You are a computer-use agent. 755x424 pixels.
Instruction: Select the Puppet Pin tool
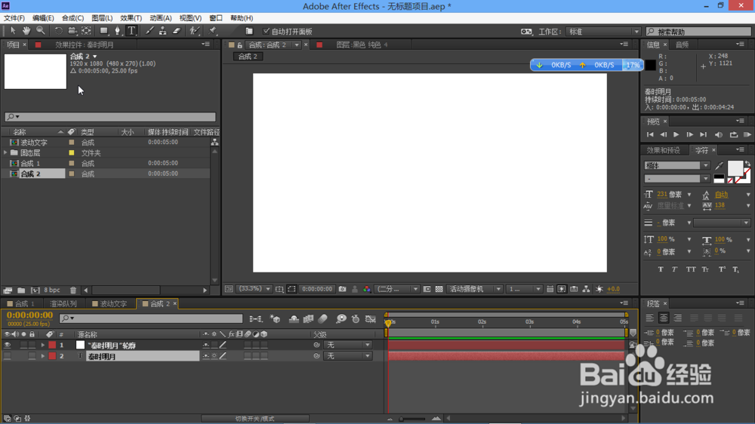coord(212,31)
